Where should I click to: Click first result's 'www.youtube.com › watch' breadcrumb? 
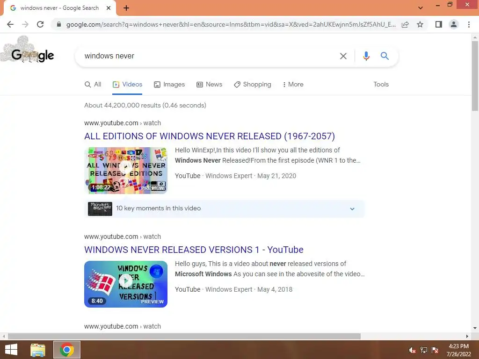pyautogui.click(x=123, y=123)
